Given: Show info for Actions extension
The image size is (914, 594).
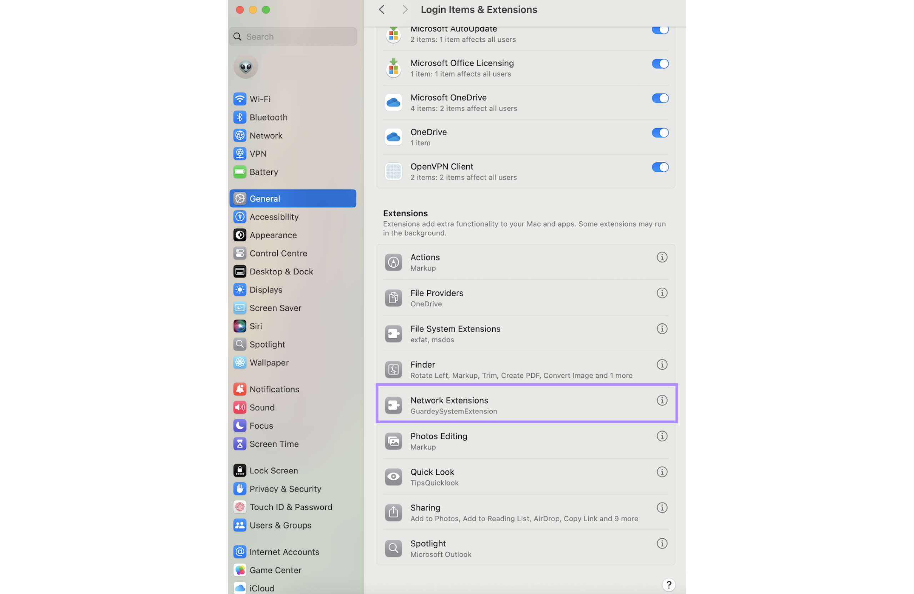Looking at the screenshot, I should click(x=662, y=257).
